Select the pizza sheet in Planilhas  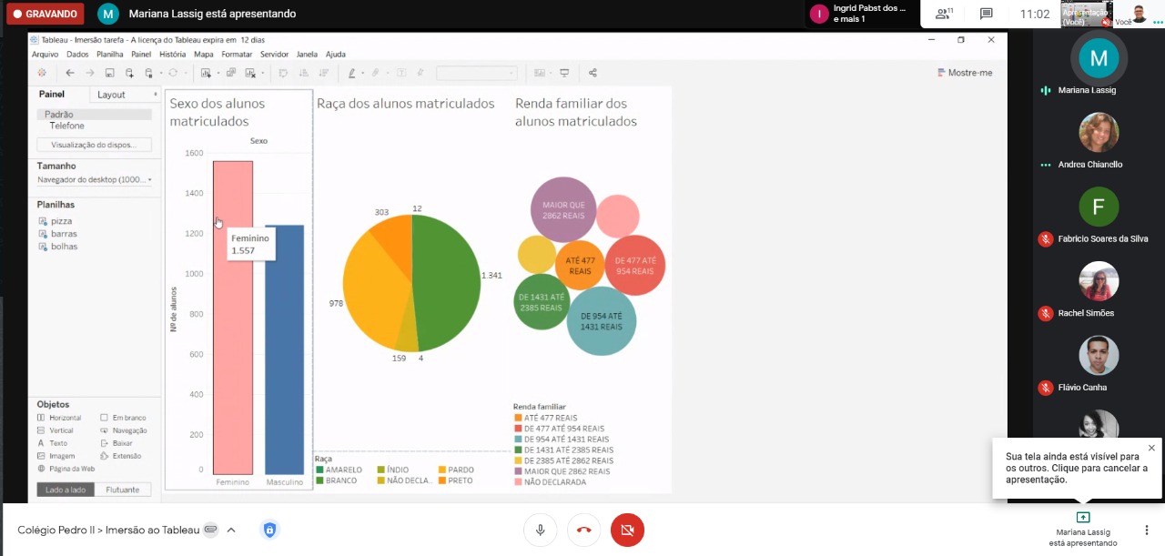pyautogui.click(x=61, y=221)
